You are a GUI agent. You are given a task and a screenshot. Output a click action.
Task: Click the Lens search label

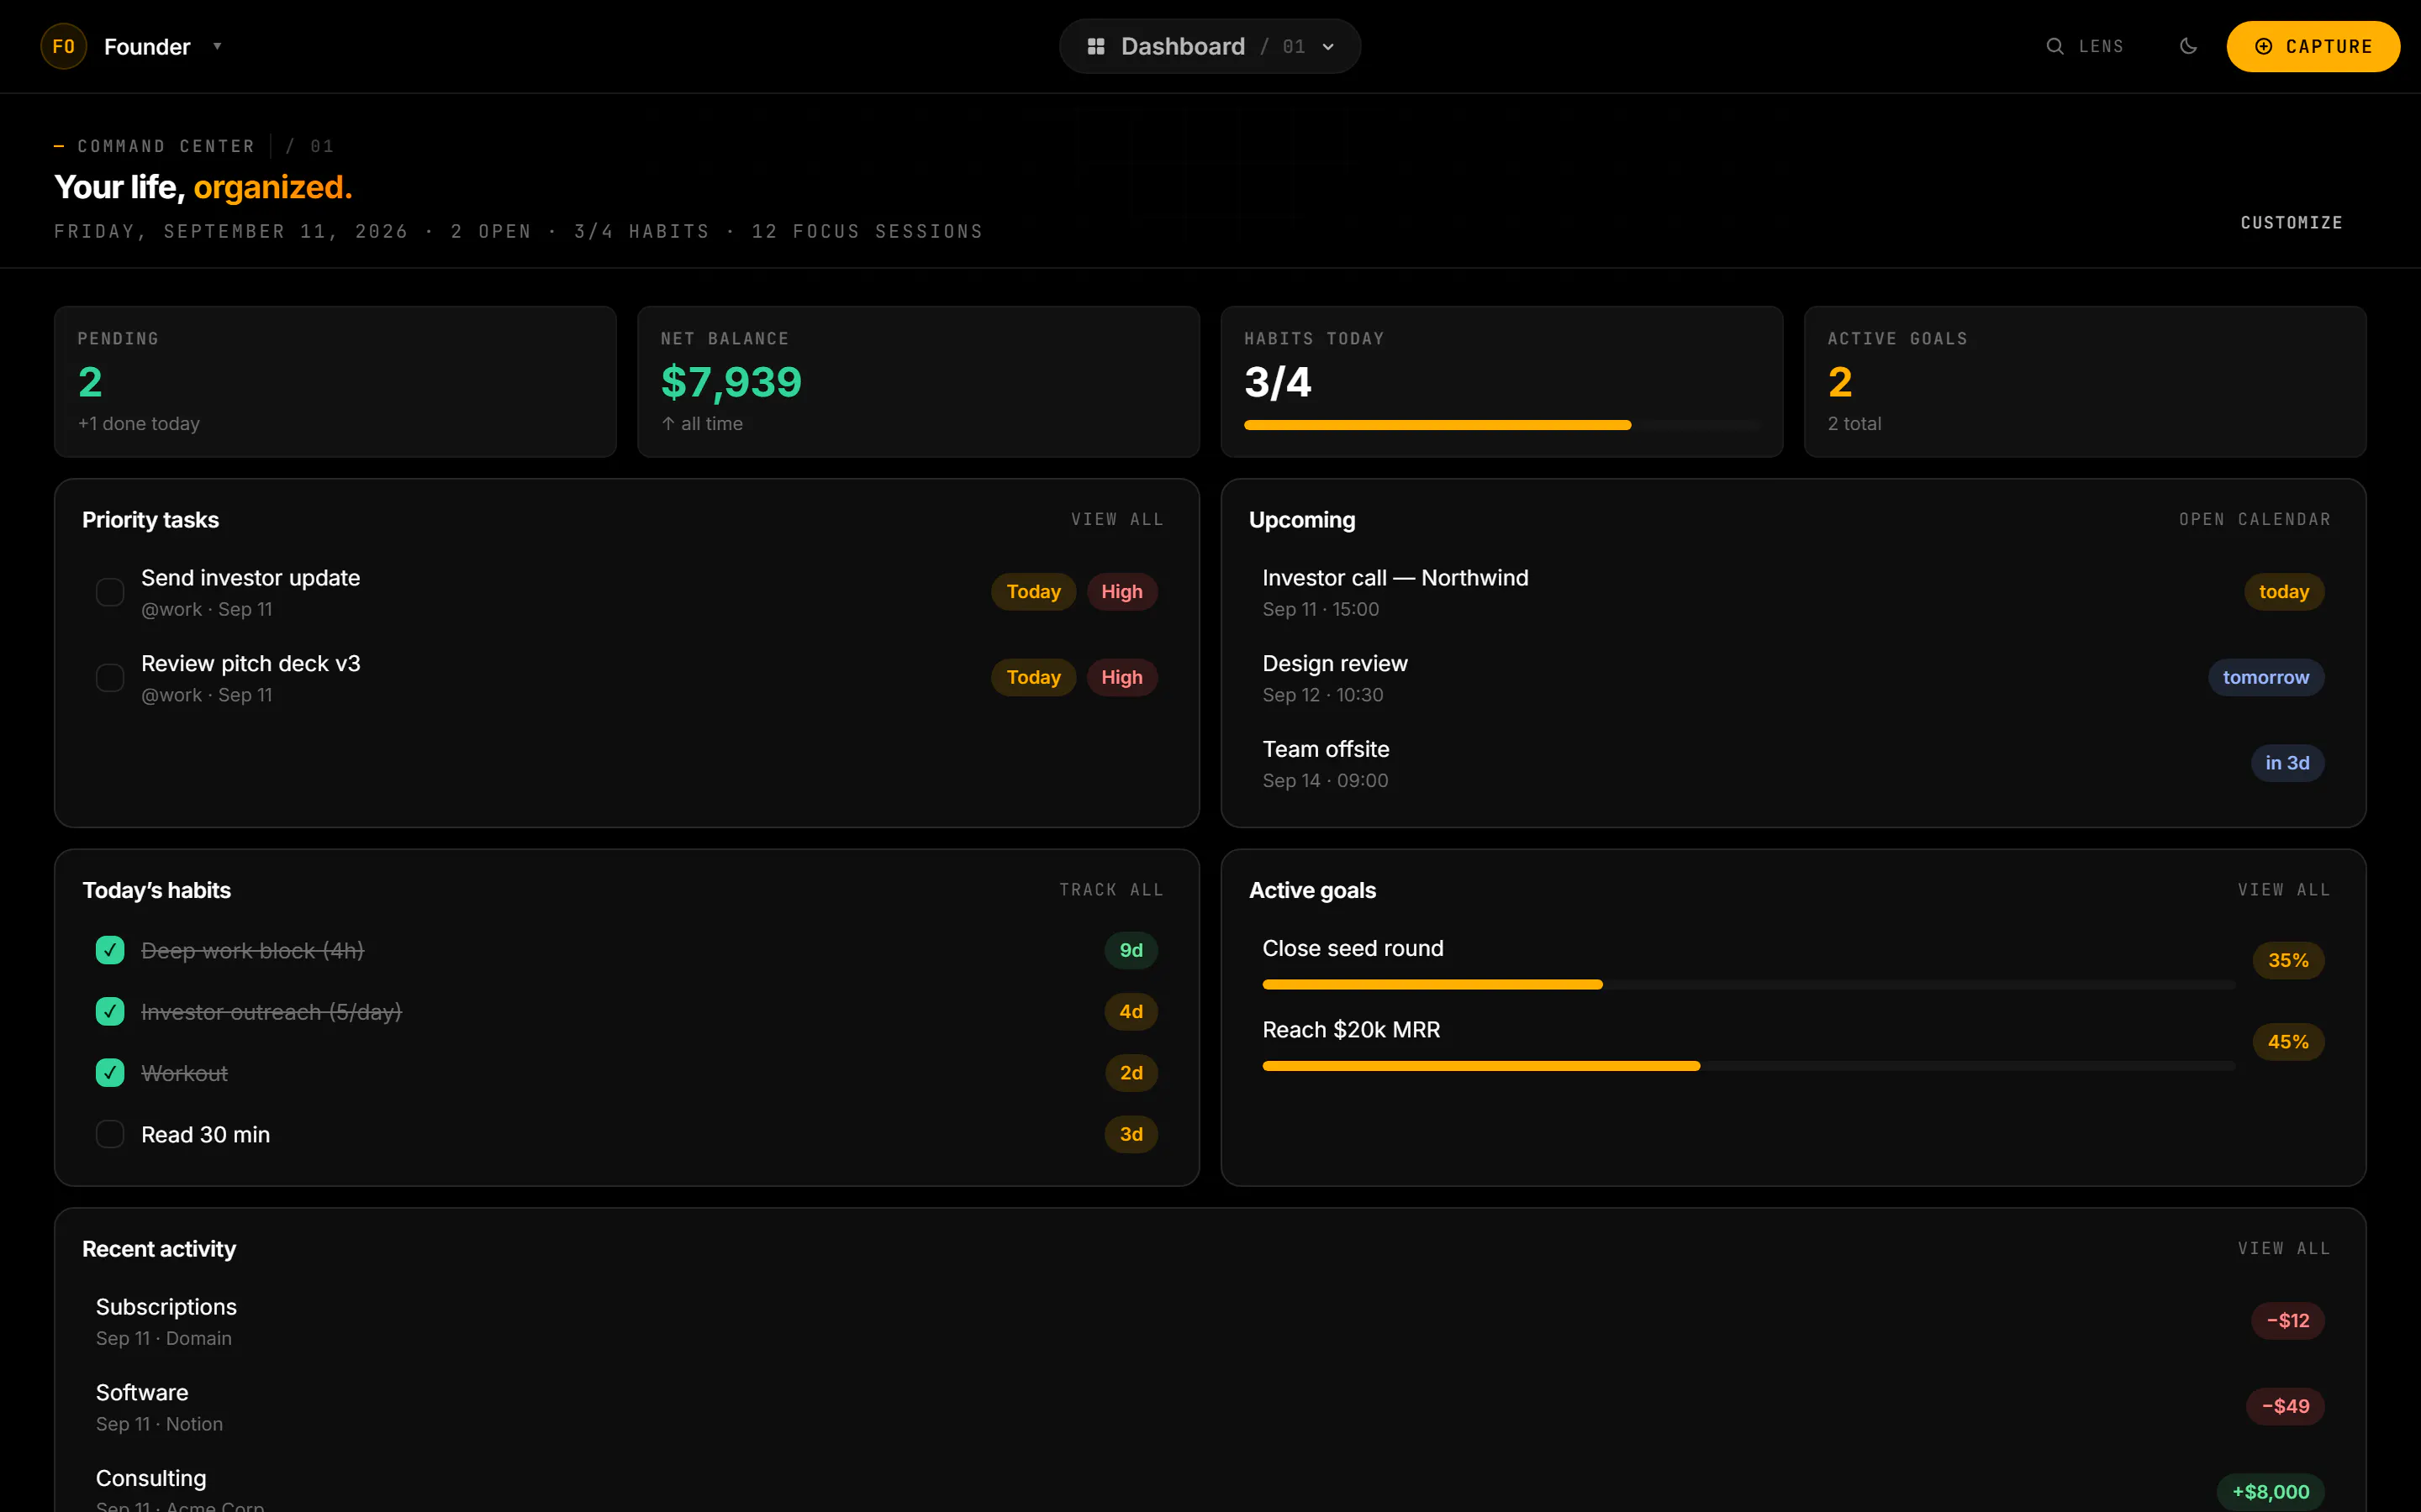click(2101, 46)
